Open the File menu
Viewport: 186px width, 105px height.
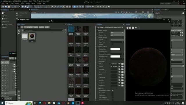tap(3, 4)
